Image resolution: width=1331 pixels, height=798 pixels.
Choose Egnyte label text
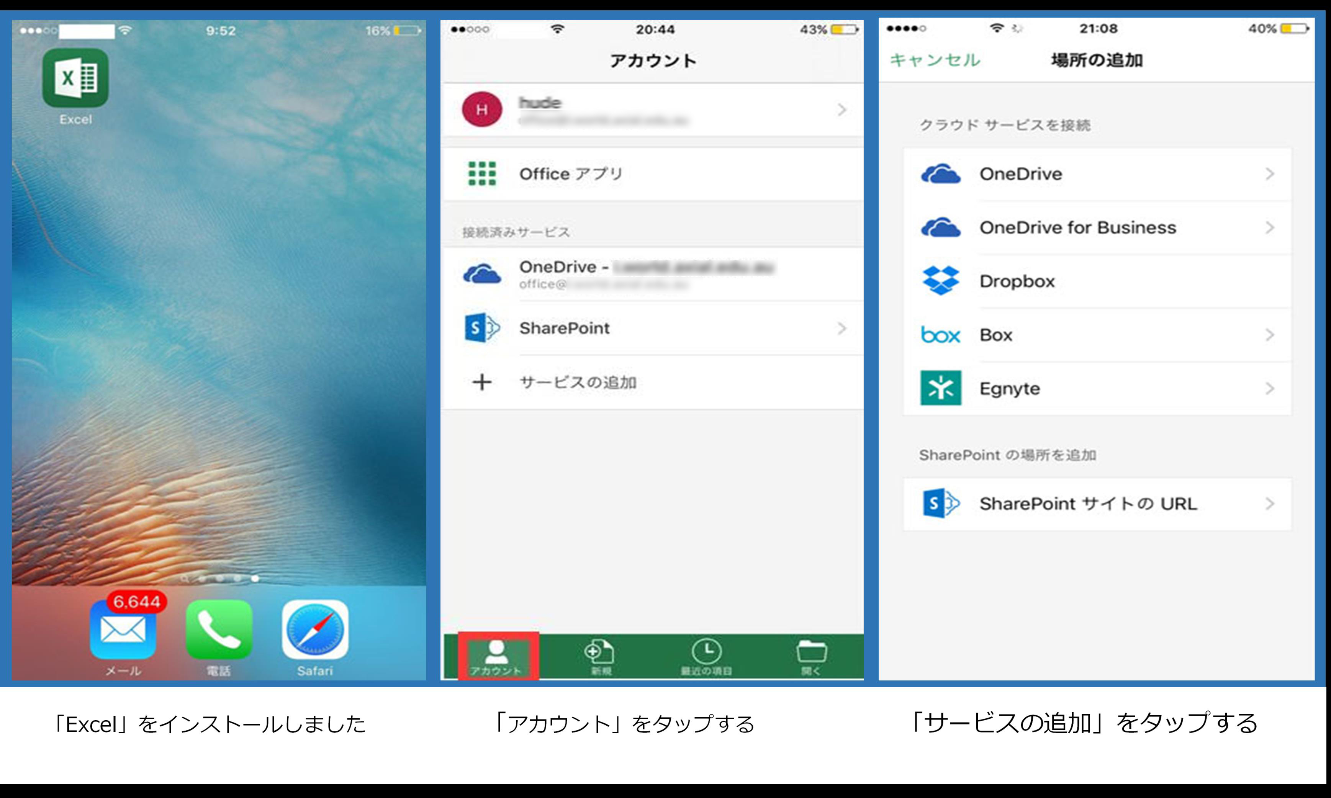(1009, 389)
